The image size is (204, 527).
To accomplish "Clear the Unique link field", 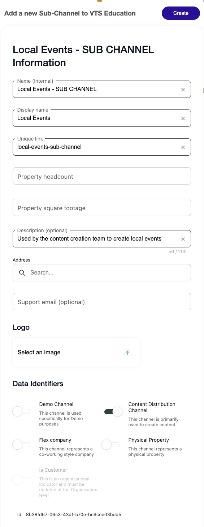I will pyautogui.click(x=183, y=147).
